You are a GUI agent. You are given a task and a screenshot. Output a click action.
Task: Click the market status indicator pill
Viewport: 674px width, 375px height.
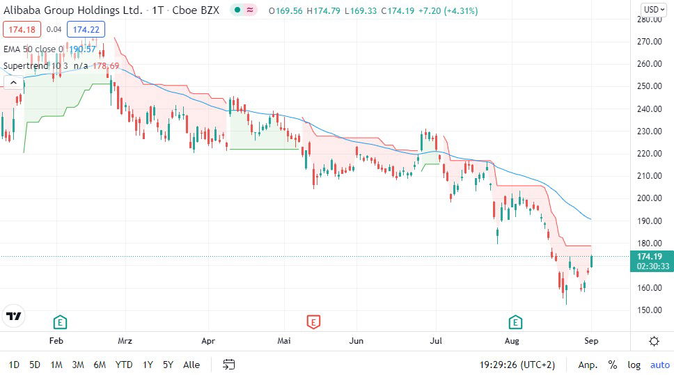click(x=244, y=10)
